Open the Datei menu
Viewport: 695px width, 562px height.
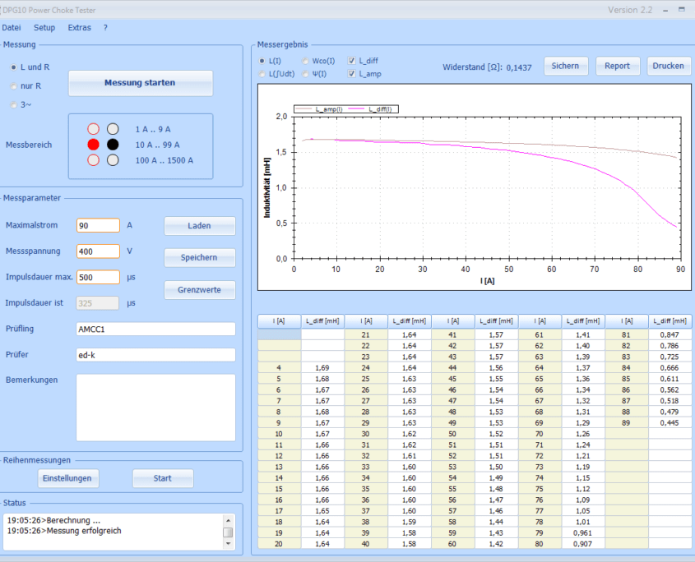[x=12, y=27]
